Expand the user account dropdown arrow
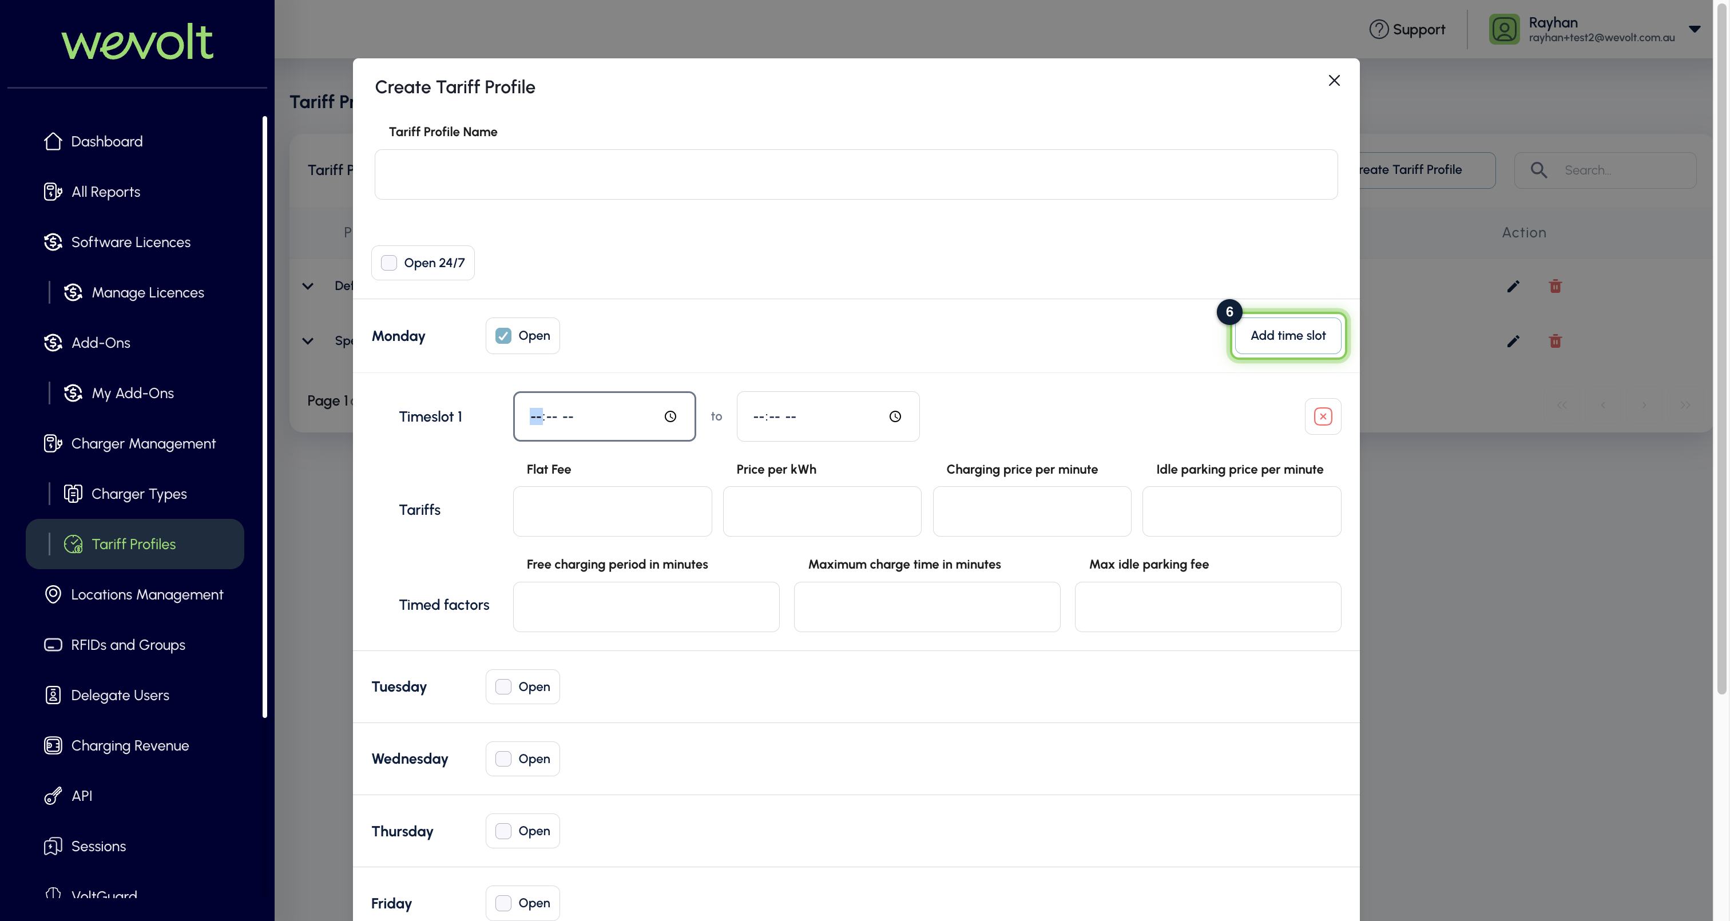 (1695, 29)
